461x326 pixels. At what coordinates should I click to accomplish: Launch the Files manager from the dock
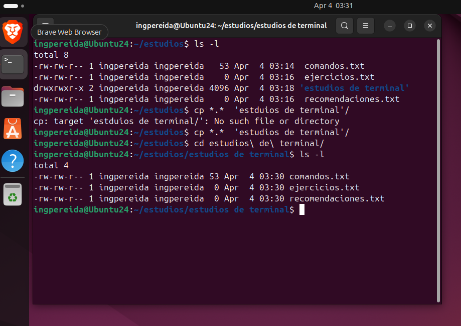(x=13, y=96)
